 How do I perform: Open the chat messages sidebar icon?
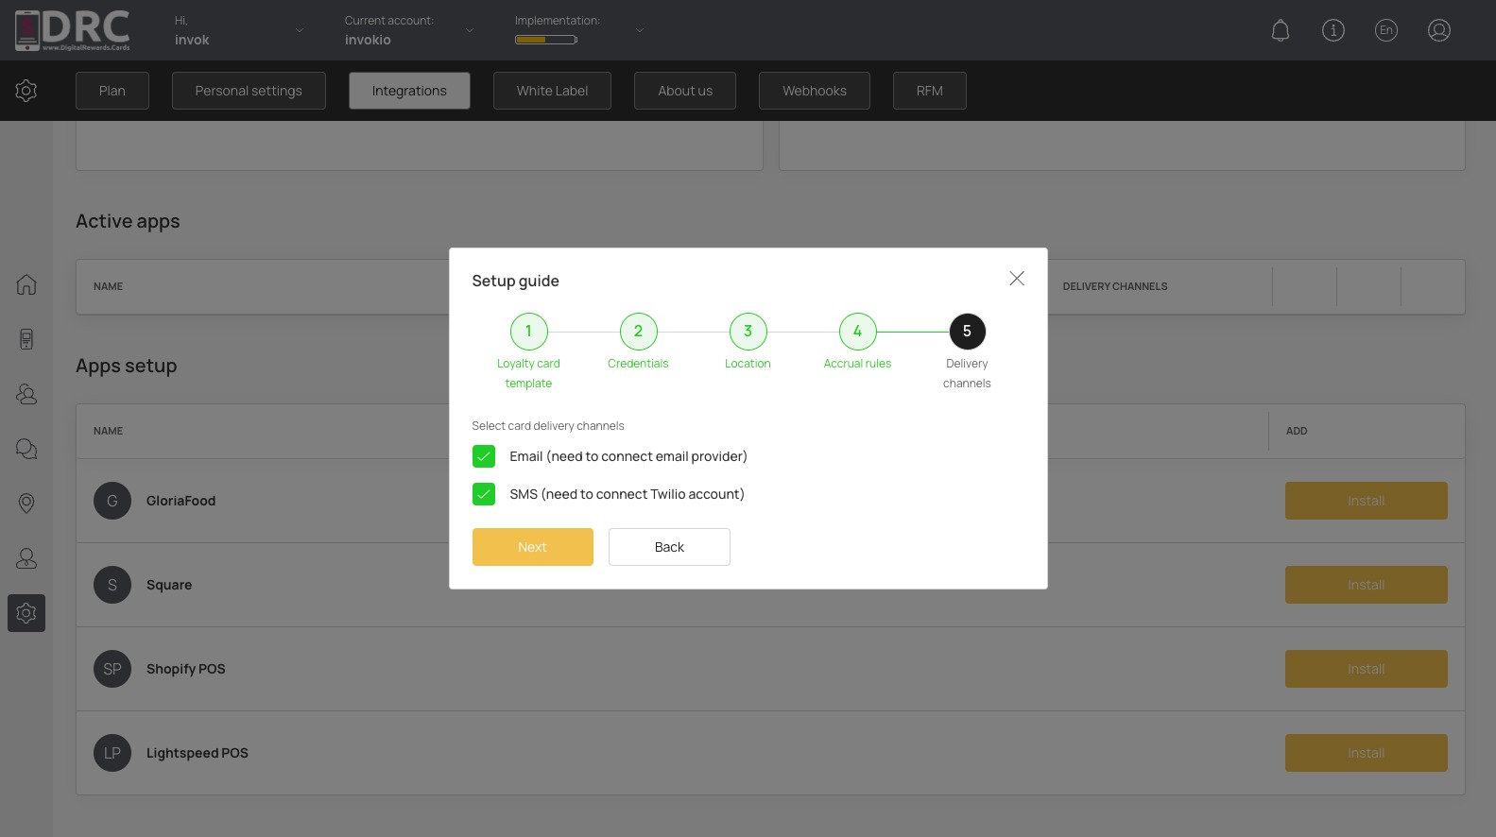26,449
